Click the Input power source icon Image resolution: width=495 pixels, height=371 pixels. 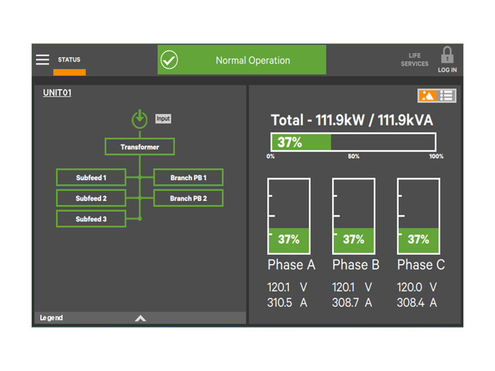(140, 118)
